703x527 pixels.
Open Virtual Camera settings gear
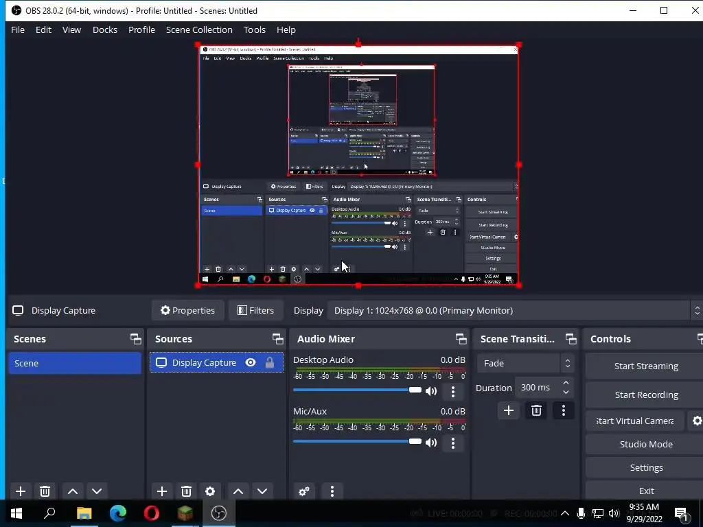pyautogui.click(x=697, y=421)
